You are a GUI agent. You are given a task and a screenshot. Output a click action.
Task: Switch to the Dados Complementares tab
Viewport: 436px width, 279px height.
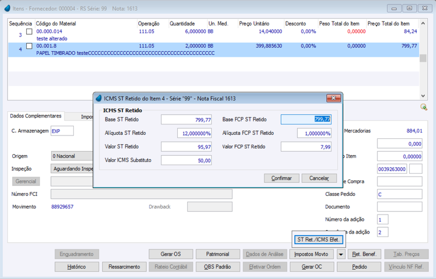click(x=36, y=116)
